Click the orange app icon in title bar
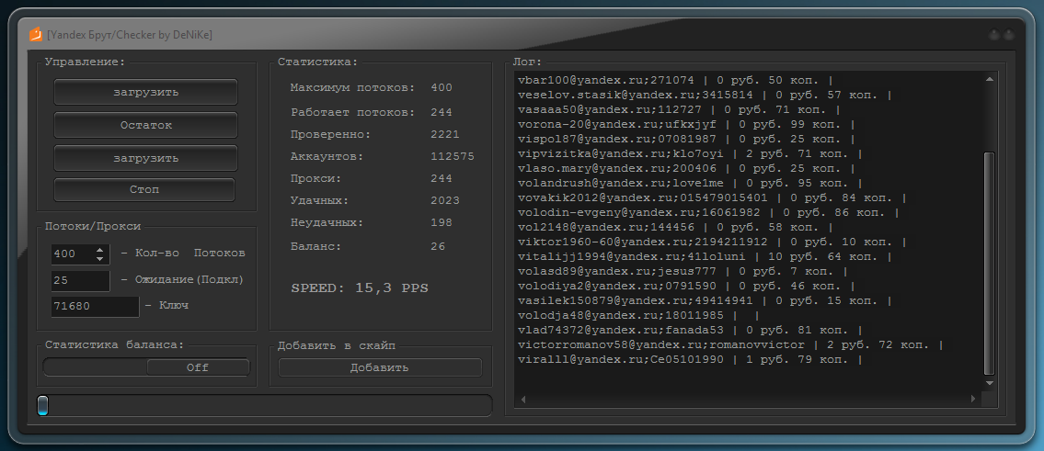1044x451 pixels. pos(35,34)
